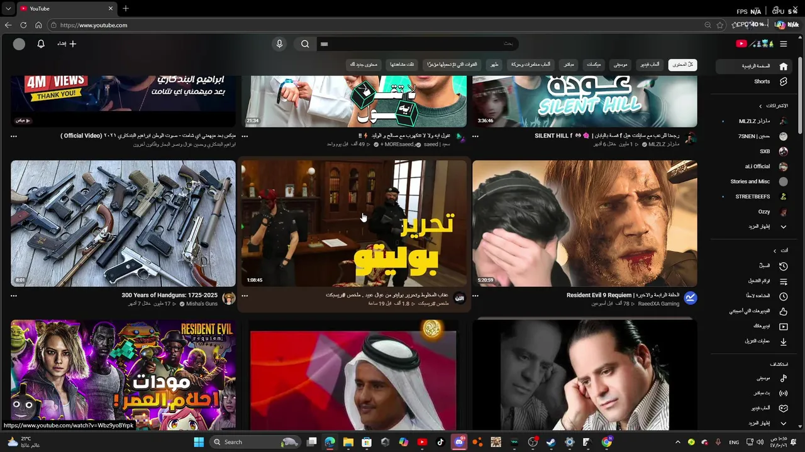The height and width of the screenshot is (452, 805).
Task: Open Your videos play-box icon
Action: [x=784, y=326]
